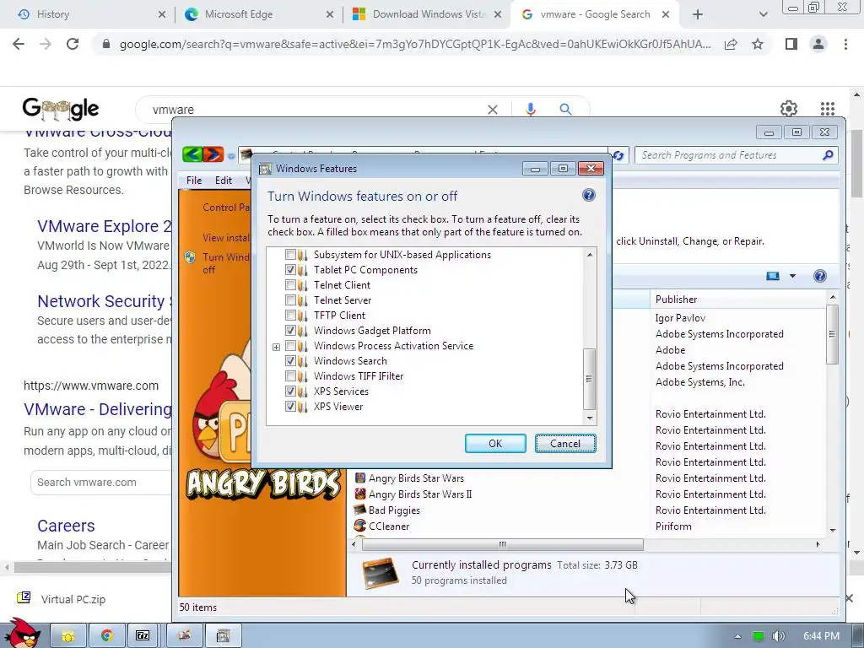Switch to Download Windows Vista tab
The width and height of the screenshot is (864, 648).
point(425,15)
